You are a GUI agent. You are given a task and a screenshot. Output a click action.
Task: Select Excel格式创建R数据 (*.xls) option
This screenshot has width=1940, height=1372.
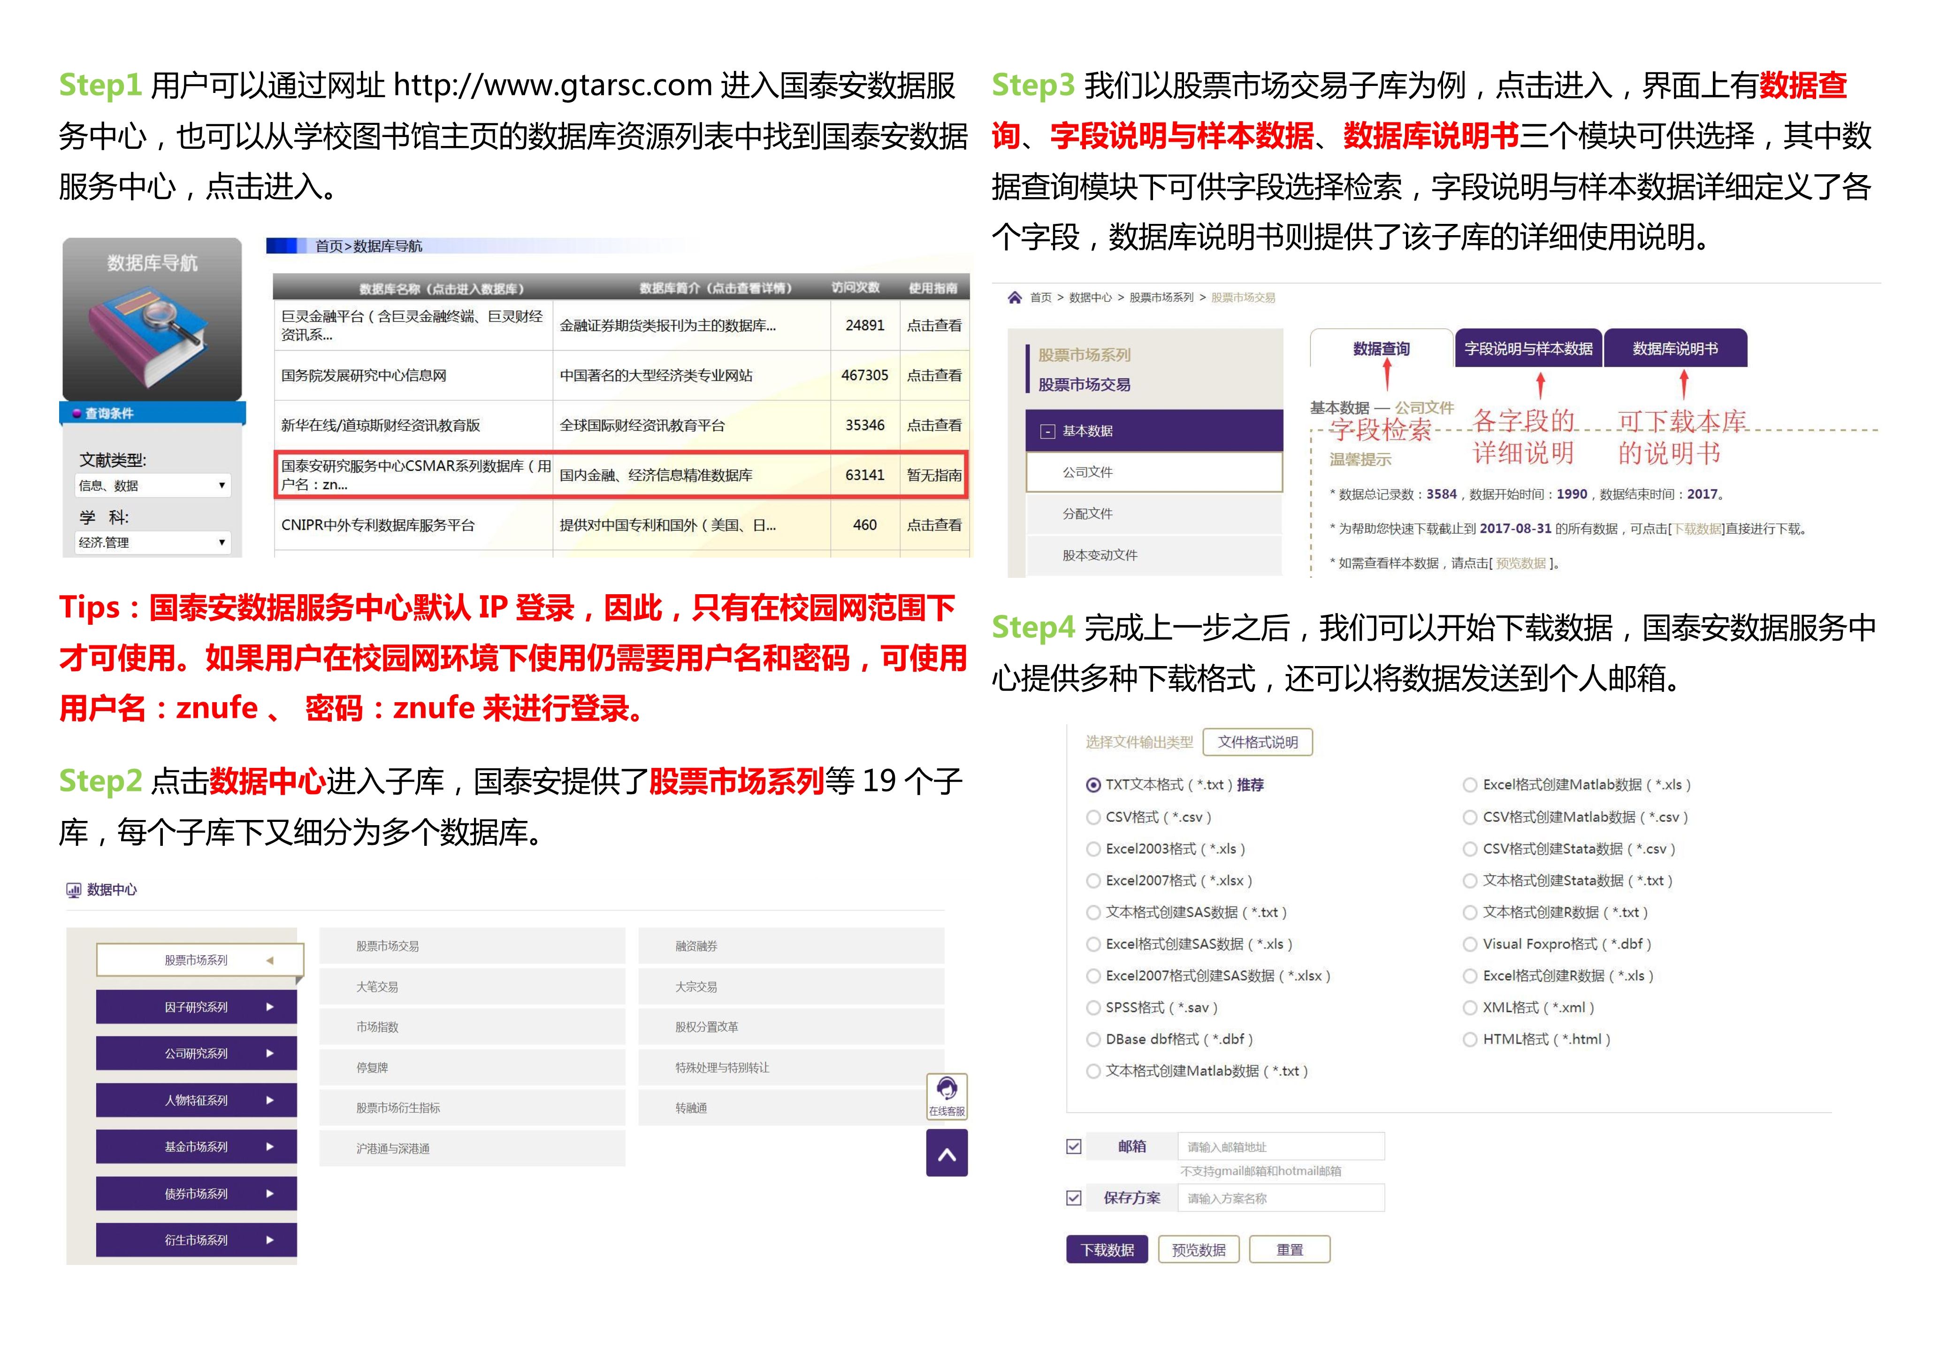pos(1469,976)
